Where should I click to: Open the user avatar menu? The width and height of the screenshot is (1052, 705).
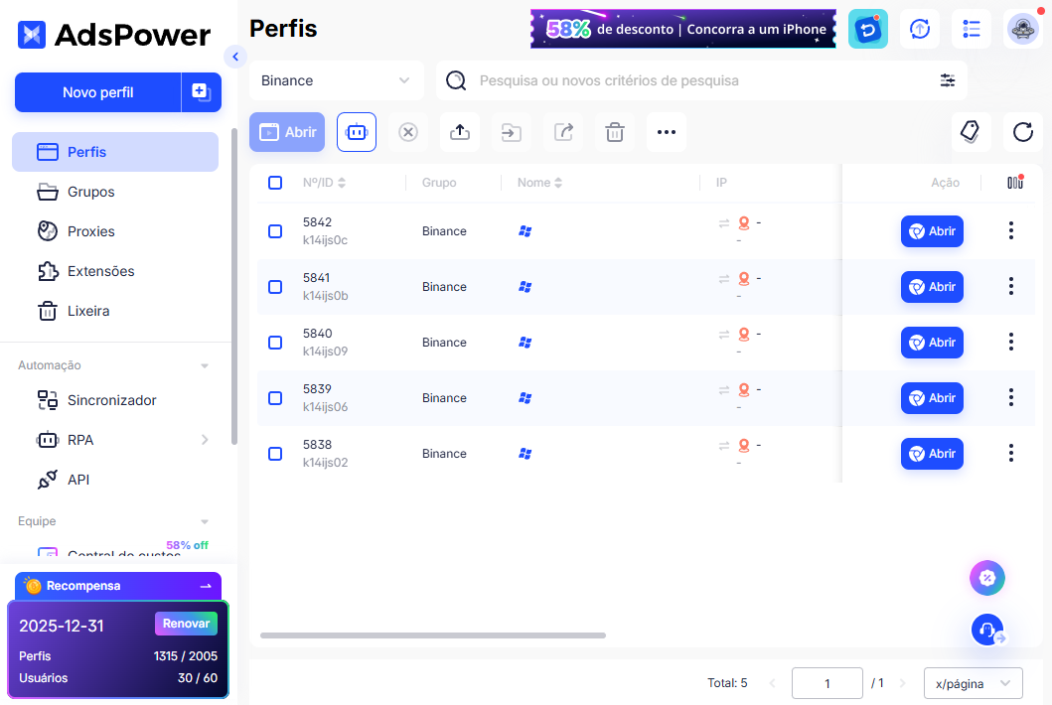tap(1023, 29)
